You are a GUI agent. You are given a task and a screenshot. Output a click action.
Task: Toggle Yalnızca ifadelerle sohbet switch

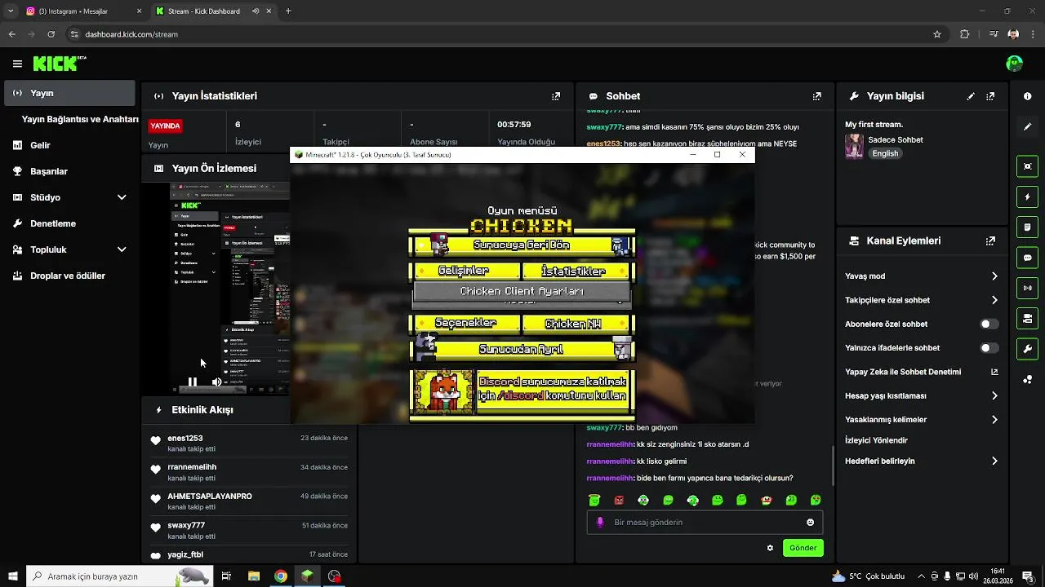pos(989,348)
